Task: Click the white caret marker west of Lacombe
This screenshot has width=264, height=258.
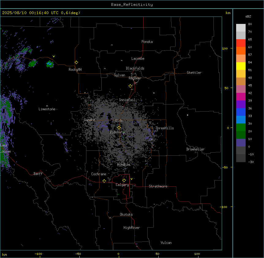Action: point(122,60)
